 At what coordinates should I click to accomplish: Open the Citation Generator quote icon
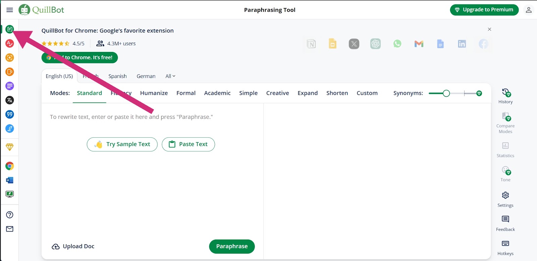10,115
